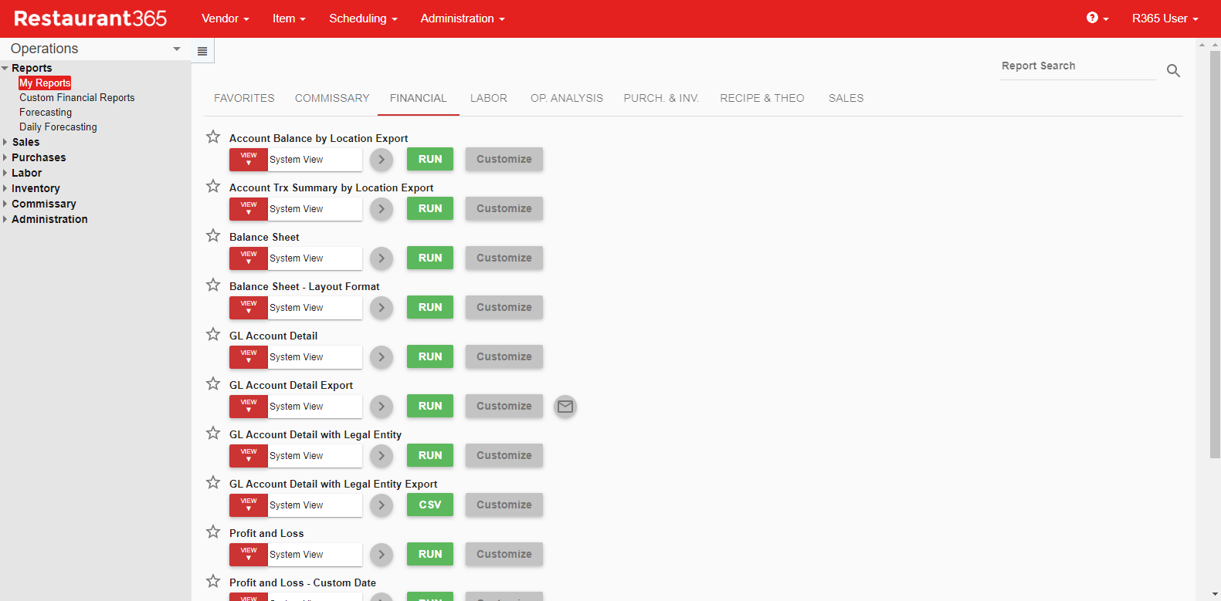Expand the Commissary tree node
Viewport: 1221px width, 601px height.
pos(5,204)
